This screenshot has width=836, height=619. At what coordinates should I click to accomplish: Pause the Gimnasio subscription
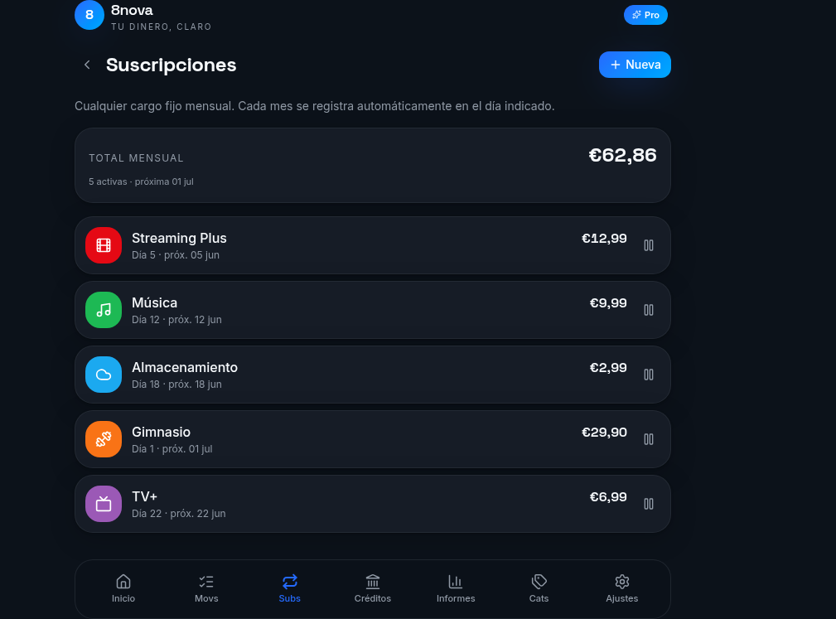648,439
